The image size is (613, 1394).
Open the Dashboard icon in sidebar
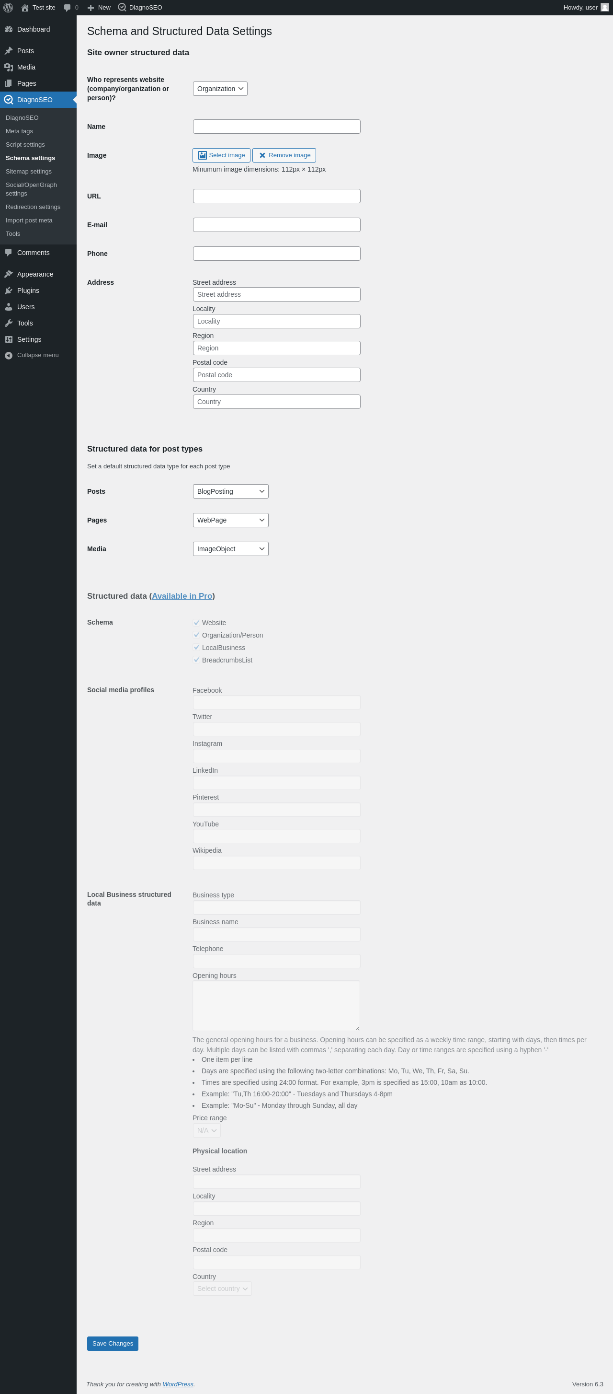tap(9, 29)
